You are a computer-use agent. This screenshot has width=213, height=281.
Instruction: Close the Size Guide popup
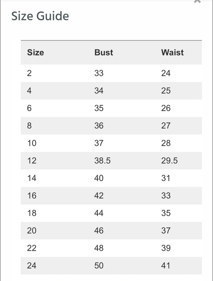point(197,1)
